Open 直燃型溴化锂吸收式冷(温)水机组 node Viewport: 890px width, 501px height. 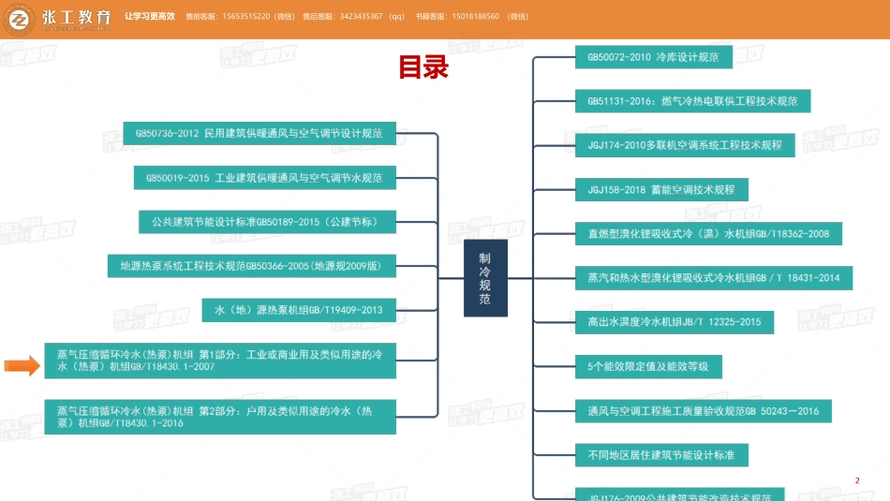coord(708,233)
